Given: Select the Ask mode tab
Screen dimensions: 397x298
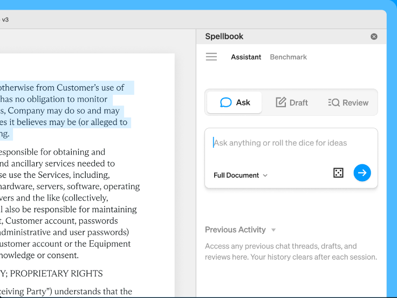Looking at the screenshot, I should click(235, 102).
